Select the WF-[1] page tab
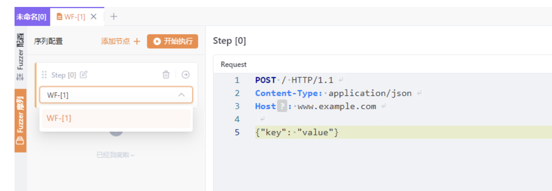The image size is (552, 191). click(74, 17)
